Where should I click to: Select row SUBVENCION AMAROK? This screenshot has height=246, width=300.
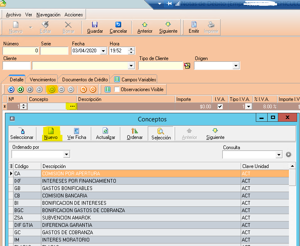coord(149,218)
